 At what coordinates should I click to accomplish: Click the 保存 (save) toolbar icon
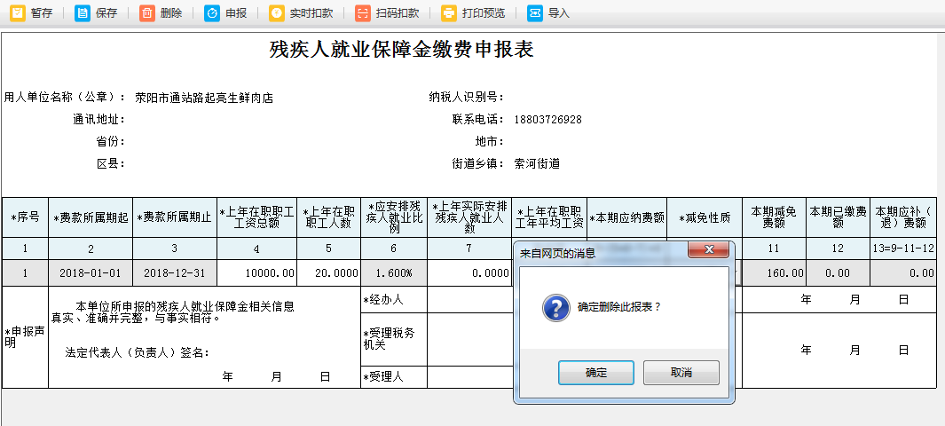click(x=83, y=13)
